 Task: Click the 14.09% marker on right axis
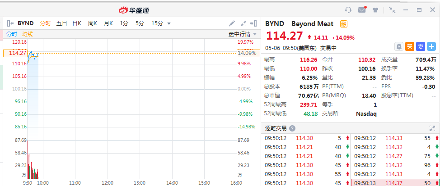tap(248, 53)
